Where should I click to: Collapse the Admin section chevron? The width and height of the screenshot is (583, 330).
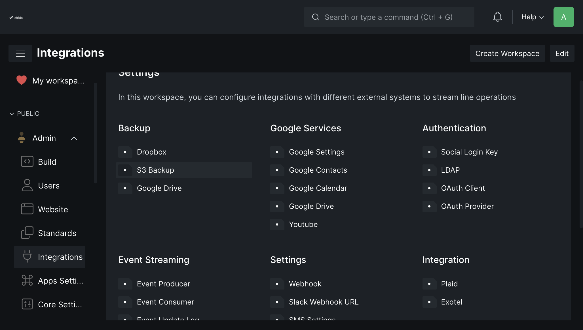click(x=74, y=138)
